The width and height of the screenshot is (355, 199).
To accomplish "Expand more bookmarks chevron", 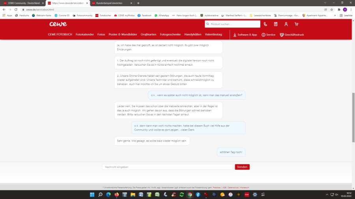I will pyautogui.click(x=335, y=15).
